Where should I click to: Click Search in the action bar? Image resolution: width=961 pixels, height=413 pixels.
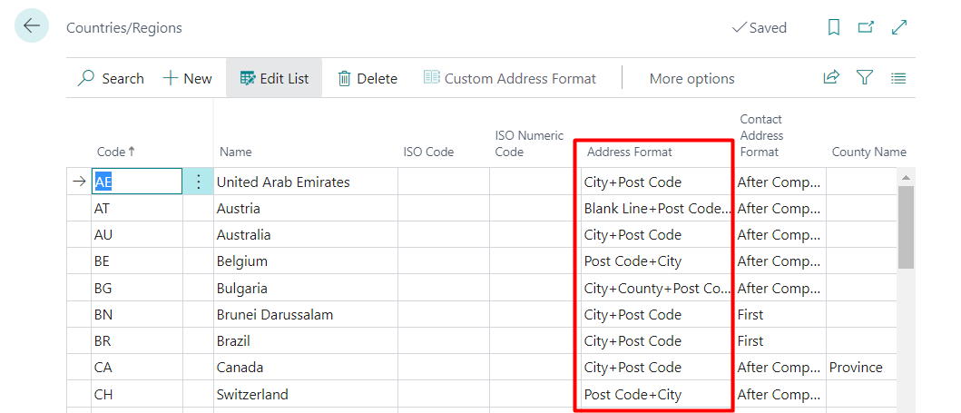point(111,78)
